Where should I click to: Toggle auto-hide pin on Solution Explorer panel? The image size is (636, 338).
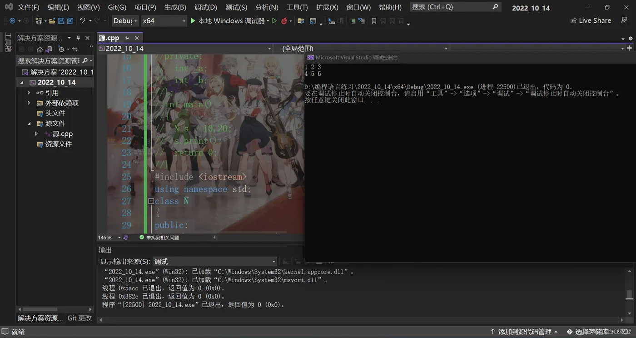(79, 38)
